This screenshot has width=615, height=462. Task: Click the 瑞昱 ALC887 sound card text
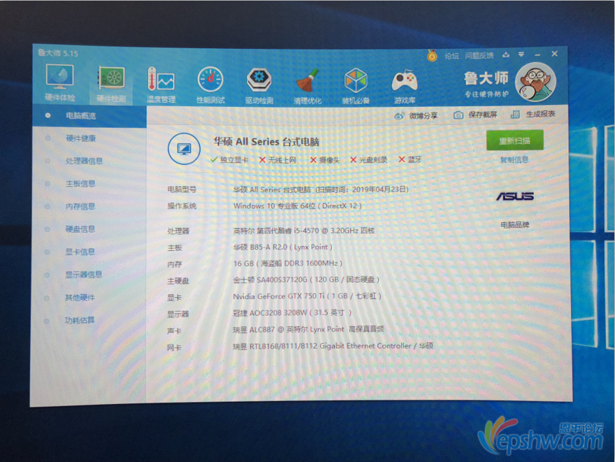click(x=308, y=329)
